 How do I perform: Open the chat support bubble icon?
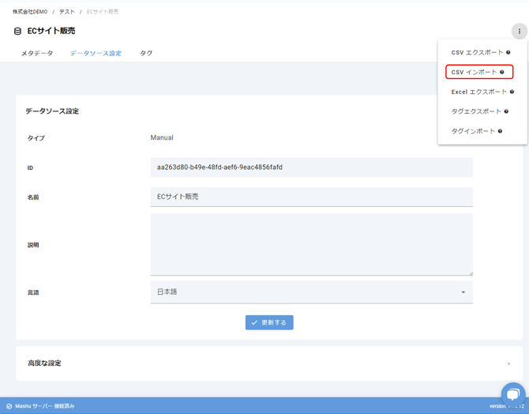click(512, 393)
